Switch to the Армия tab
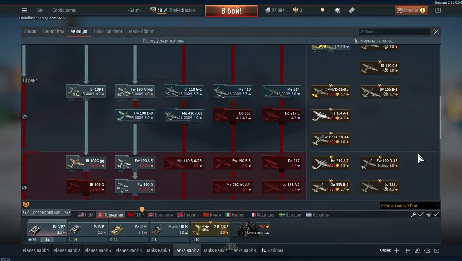 pyautogui.click(x=30, y=31)
